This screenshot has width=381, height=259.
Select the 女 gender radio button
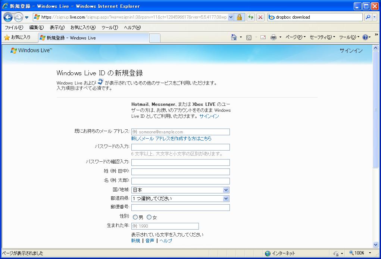click(149, 217)
